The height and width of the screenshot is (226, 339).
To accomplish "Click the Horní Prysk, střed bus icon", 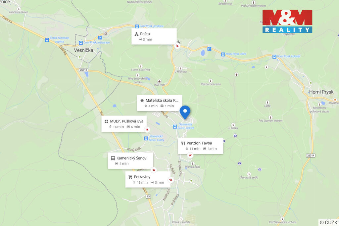I will [223, 54].
